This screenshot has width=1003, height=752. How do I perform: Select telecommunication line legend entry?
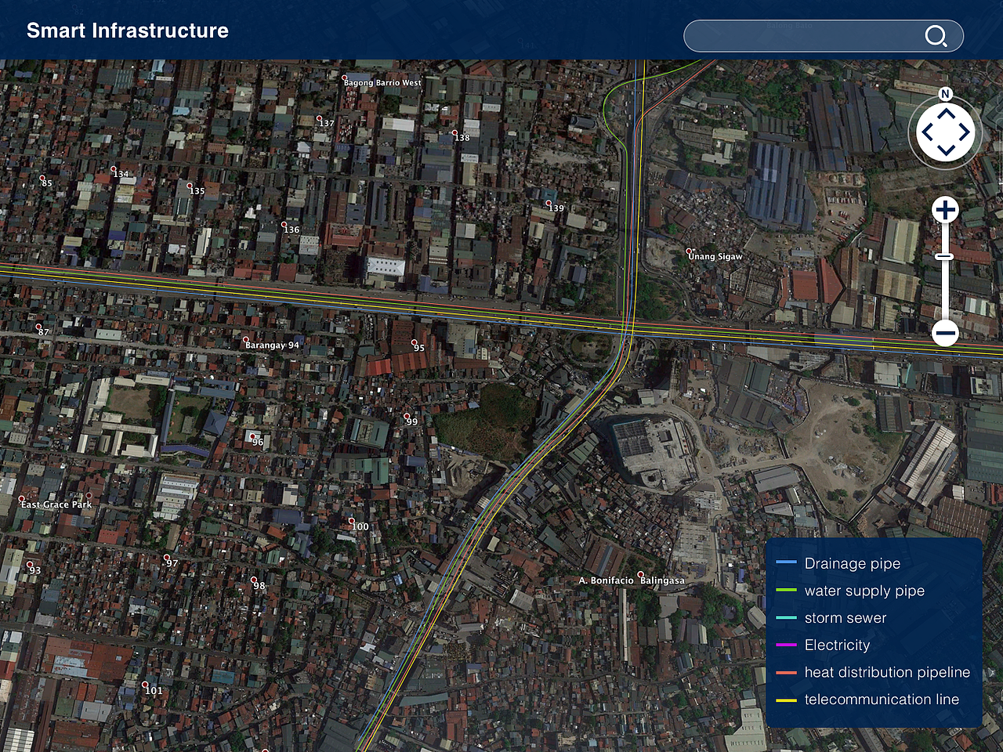882,700
